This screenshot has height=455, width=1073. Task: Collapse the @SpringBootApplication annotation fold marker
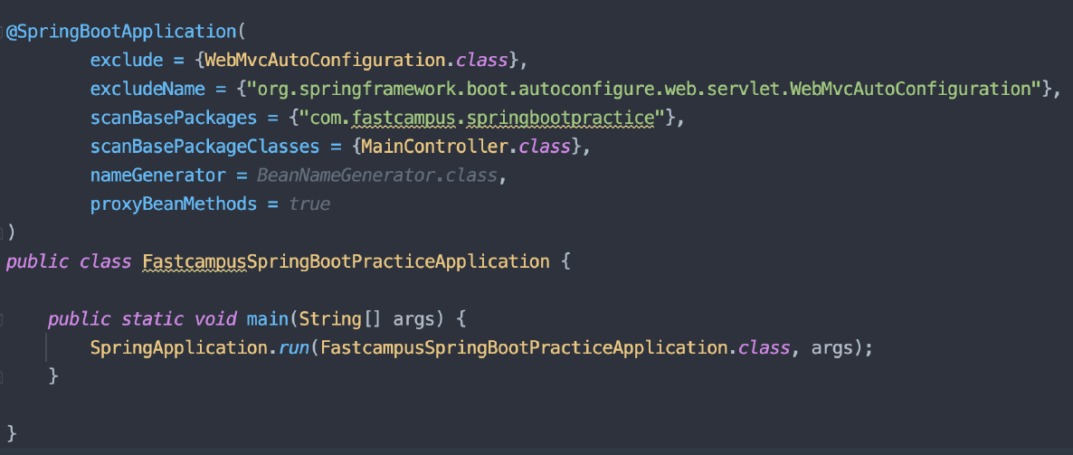(2, 32)
